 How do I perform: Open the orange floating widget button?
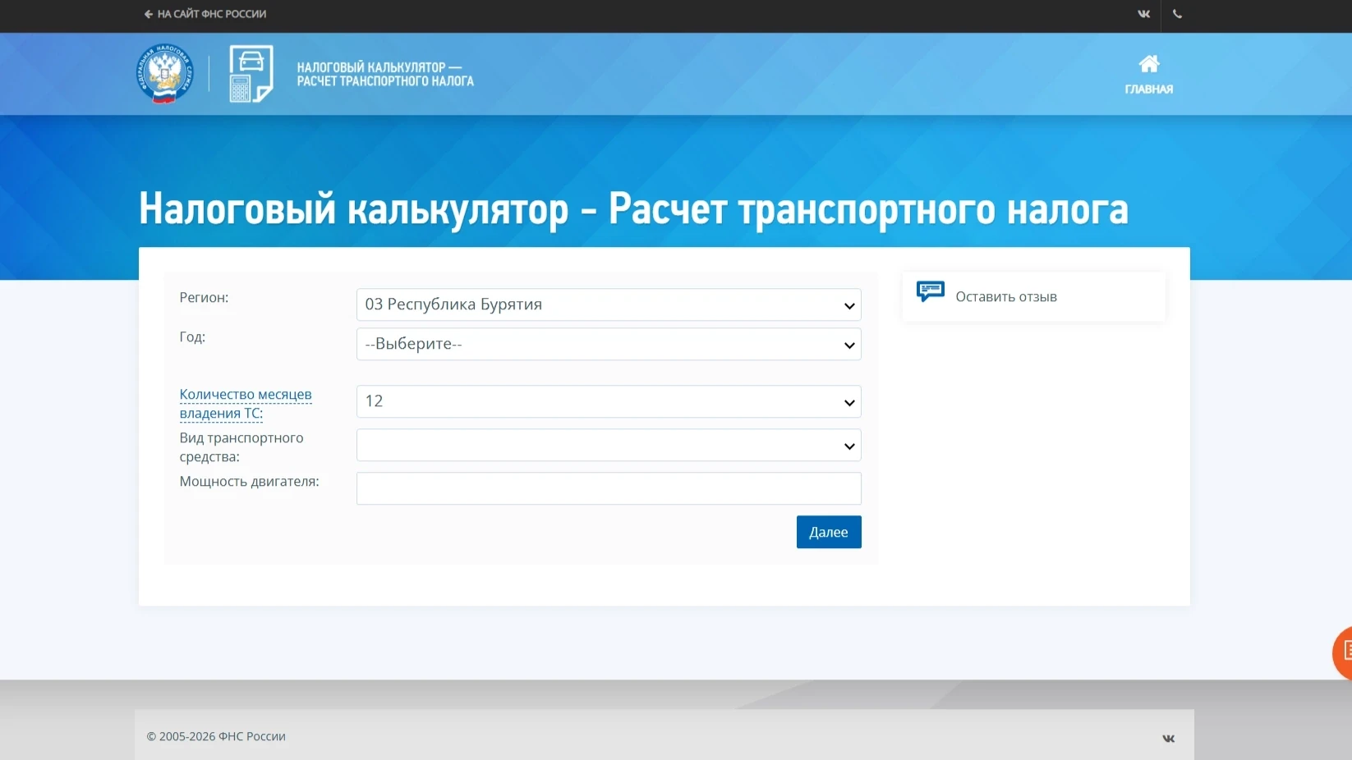click(x=1342, y=652)
